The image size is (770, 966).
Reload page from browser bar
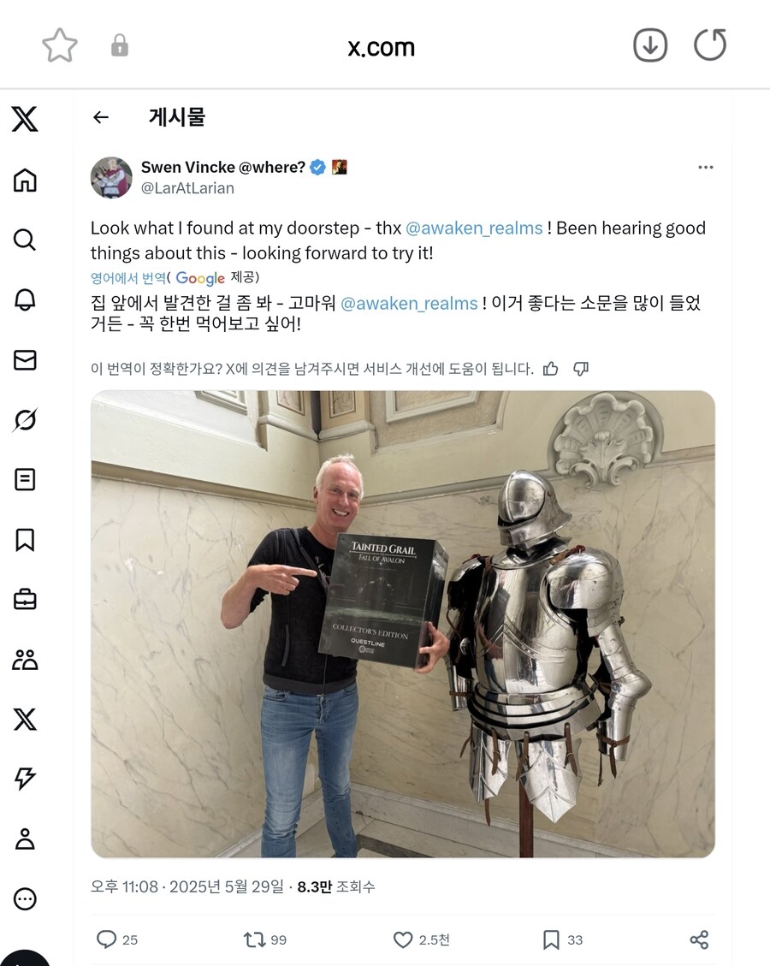coord(709,45)
